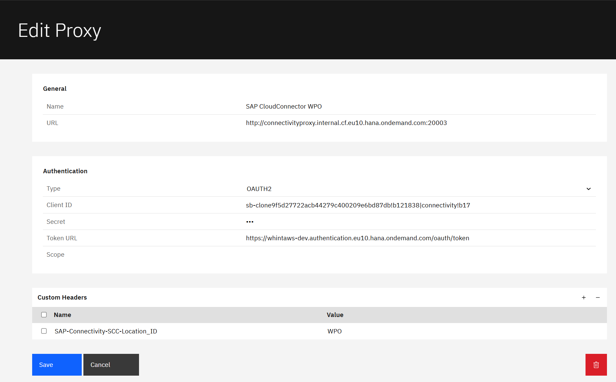Select the WPO header value cell
The height and width of the screenshot is (382, 616).
335,331
